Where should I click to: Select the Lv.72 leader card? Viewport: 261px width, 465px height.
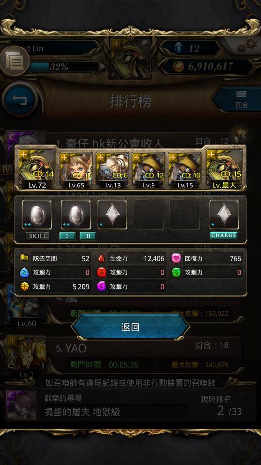click(x=37, y=170)
